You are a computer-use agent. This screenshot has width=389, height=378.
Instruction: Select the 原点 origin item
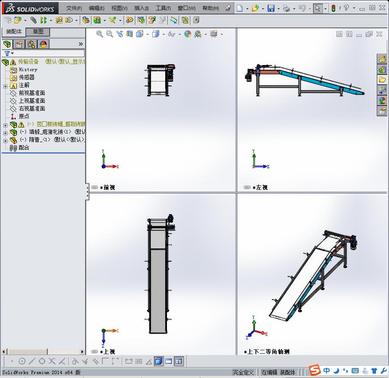[24, 116]
